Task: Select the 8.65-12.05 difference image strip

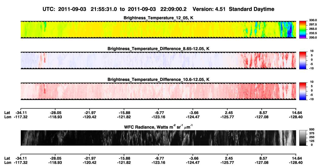Action: point(158,60)
